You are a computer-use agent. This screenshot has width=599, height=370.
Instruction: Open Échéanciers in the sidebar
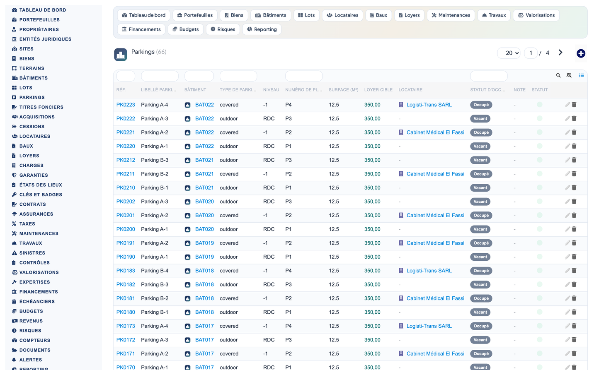37,302
